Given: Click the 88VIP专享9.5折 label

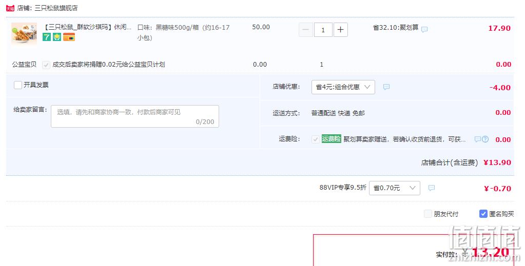Looking at the screenshot, I should [342, 188].
